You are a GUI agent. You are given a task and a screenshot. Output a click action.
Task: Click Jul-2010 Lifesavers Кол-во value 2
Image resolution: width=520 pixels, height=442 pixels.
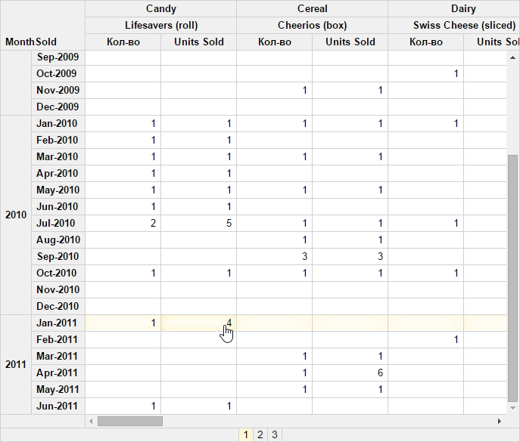coord(123,223)
